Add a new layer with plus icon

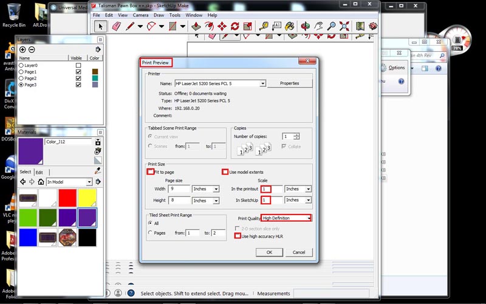[22, 50]
